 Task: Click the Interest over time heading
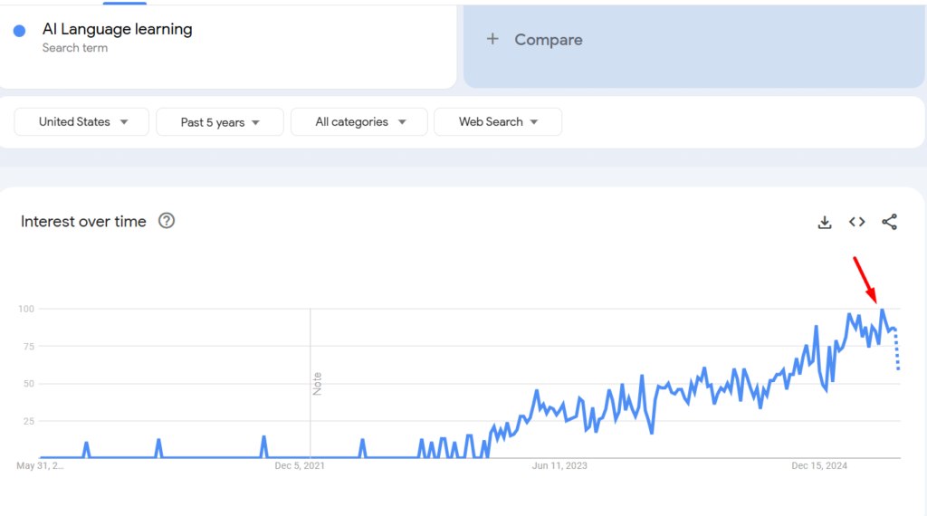[83, 222]
